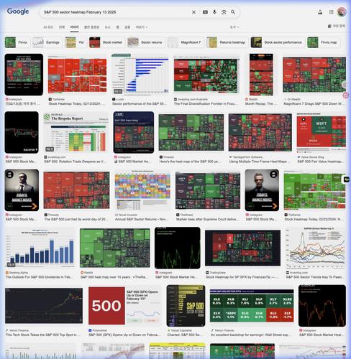Open TradingView Stock Heatmap for SP:SPX image
Screen dimensions: 351x359
(x=242, y=248)
